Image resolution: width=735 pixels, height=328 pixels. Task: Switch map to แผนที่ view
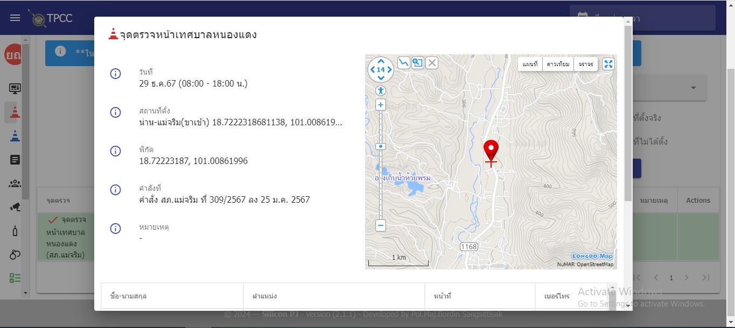[x=530, y=64]
